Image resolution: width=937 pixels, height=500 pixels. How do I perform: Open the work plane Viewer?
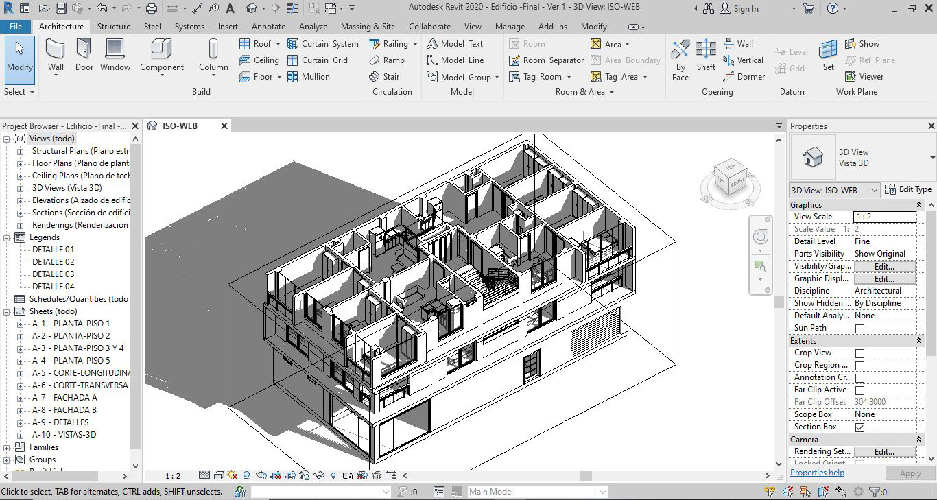pyautogui.click(x=864, y=77)
